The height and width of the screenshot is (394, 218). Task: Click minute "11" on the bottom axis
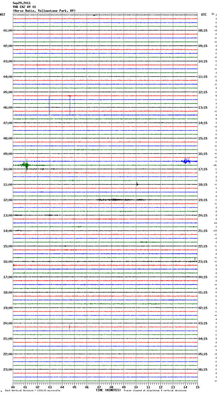[148, 387]
